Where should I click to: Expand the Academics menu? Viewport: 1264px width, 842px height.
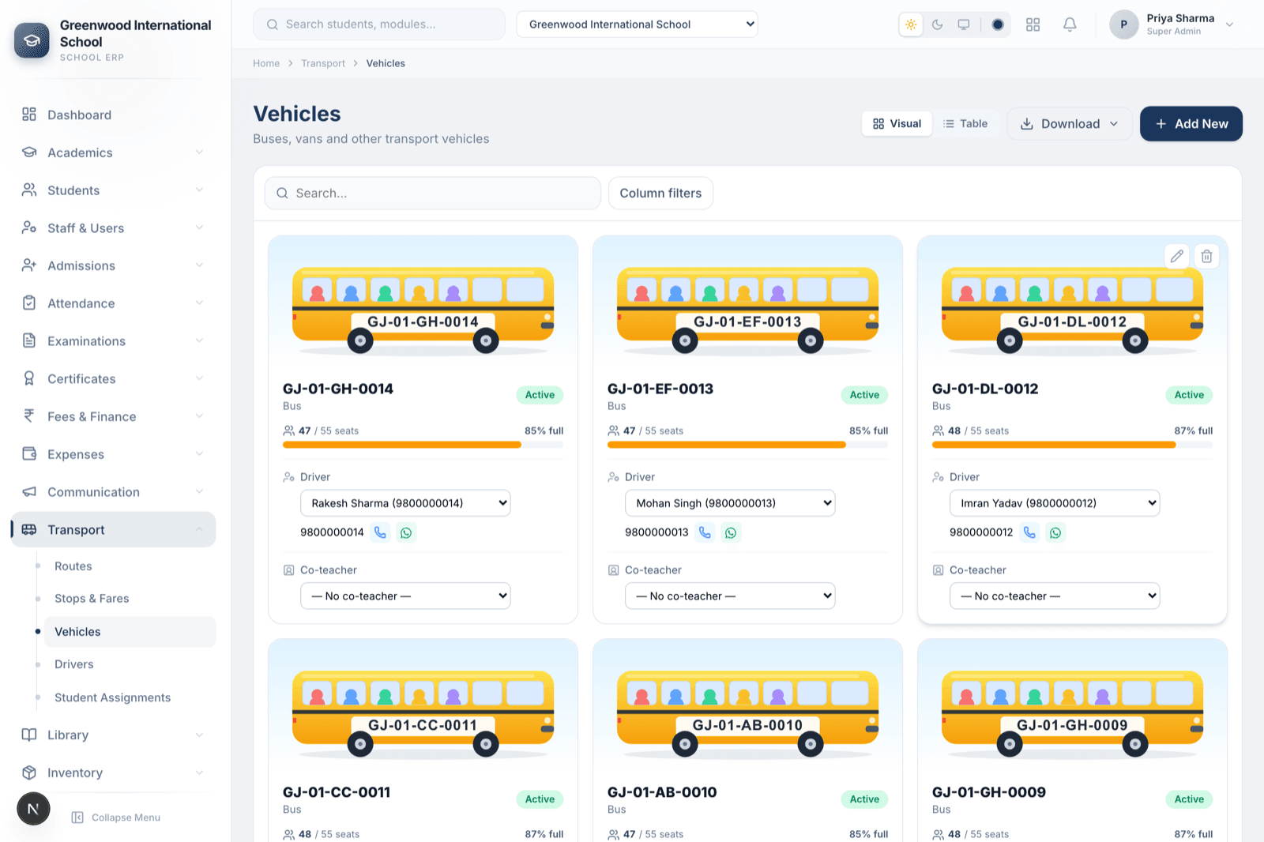click(x=113, y=152)
